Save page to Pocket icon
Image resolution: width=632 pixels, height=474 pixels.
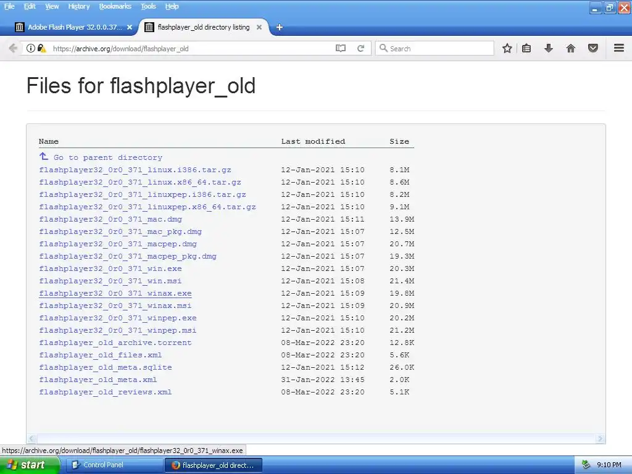pos(593,48)
